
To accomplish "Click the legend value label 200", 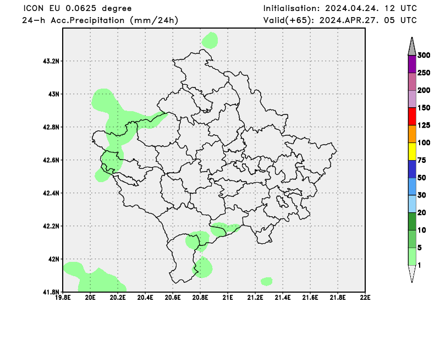I will point(424,90).
